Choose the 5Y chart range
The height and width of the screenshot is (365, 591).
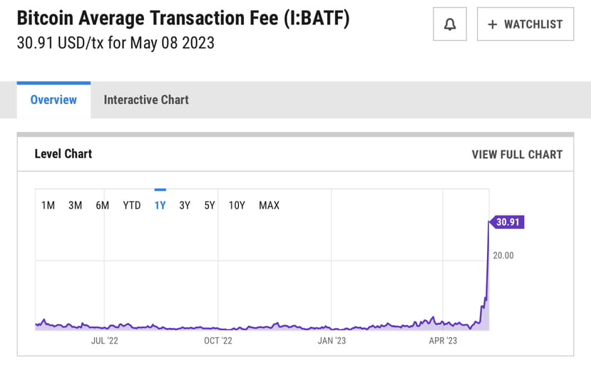(210, 205)
